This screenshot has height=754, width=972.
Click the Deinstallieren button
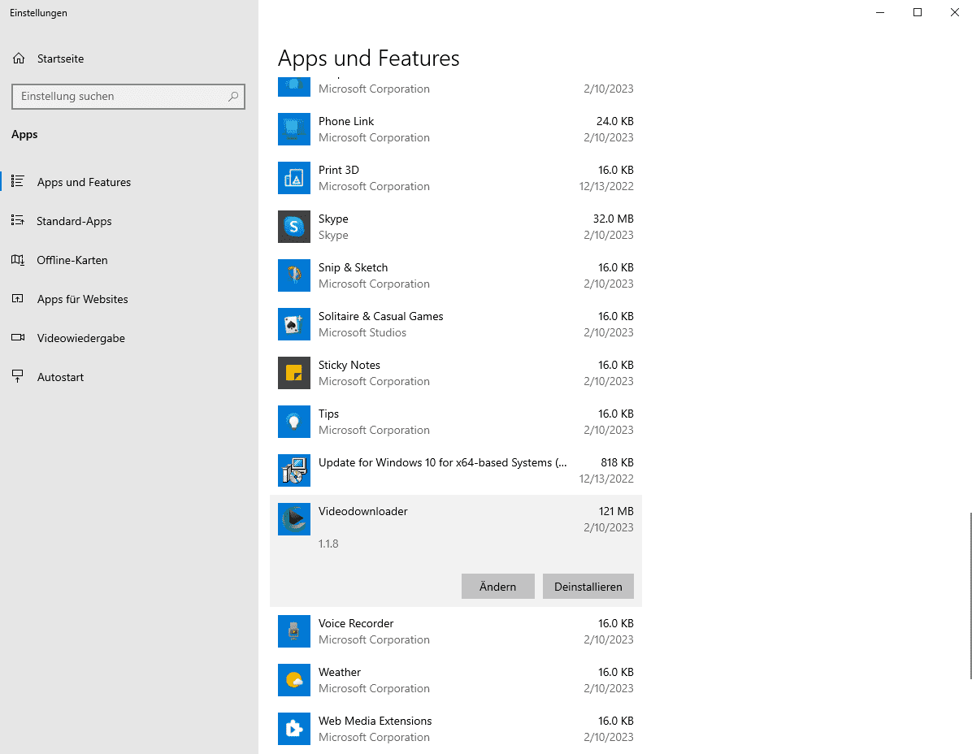pyautogui.click(x=588, y=586)
